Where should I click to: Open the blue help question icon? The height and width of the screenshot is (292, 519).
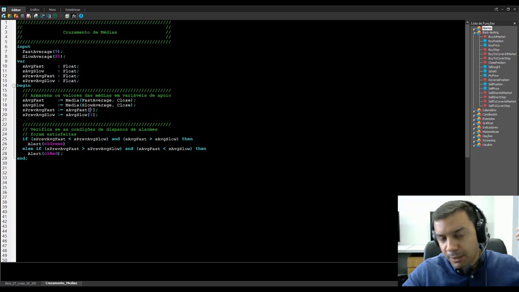pyautogui.click(x=81, y=16)
